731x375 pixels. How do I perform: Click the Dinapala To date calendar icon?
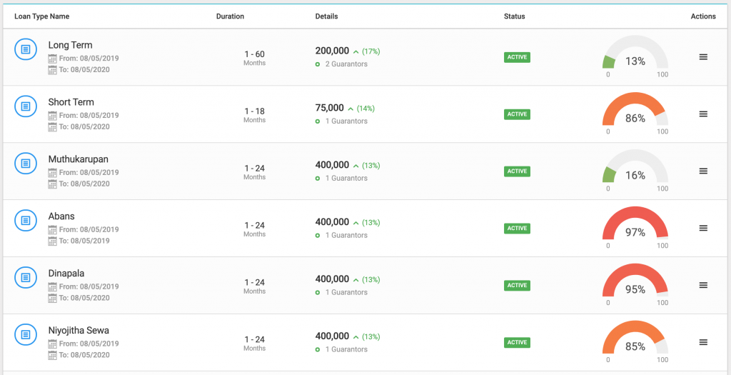tap(53, 298)
